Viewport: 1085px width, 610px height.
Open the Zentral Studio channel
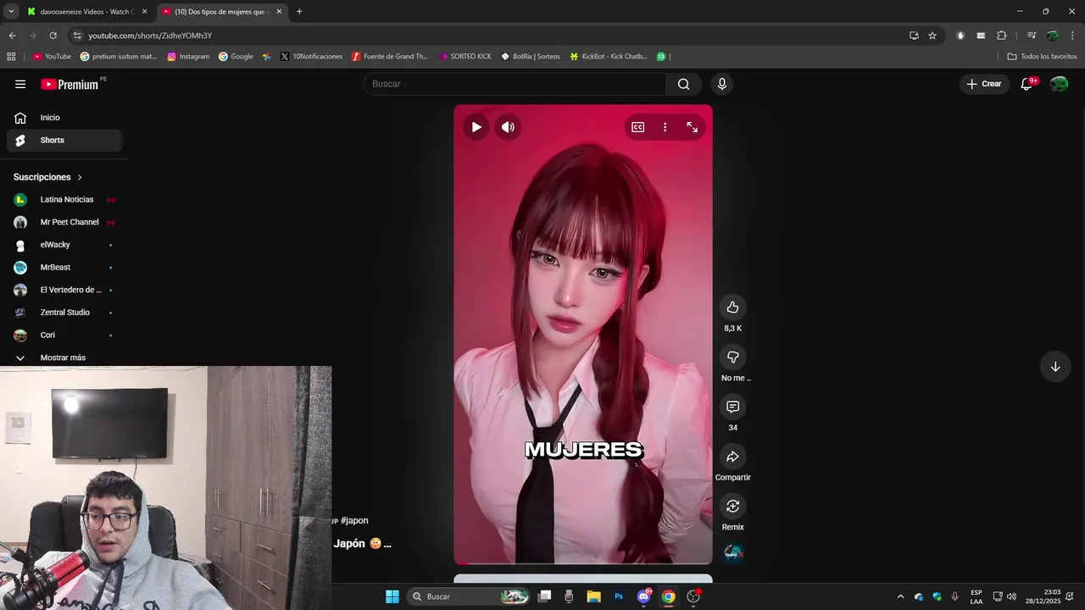click(64, 313)
